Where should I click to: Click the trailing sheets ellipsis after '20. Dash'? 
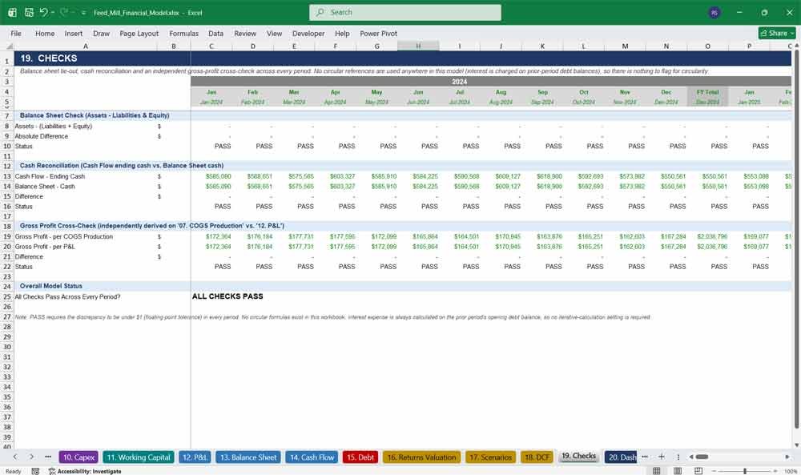pyautogui.click(x=645, y=457)
